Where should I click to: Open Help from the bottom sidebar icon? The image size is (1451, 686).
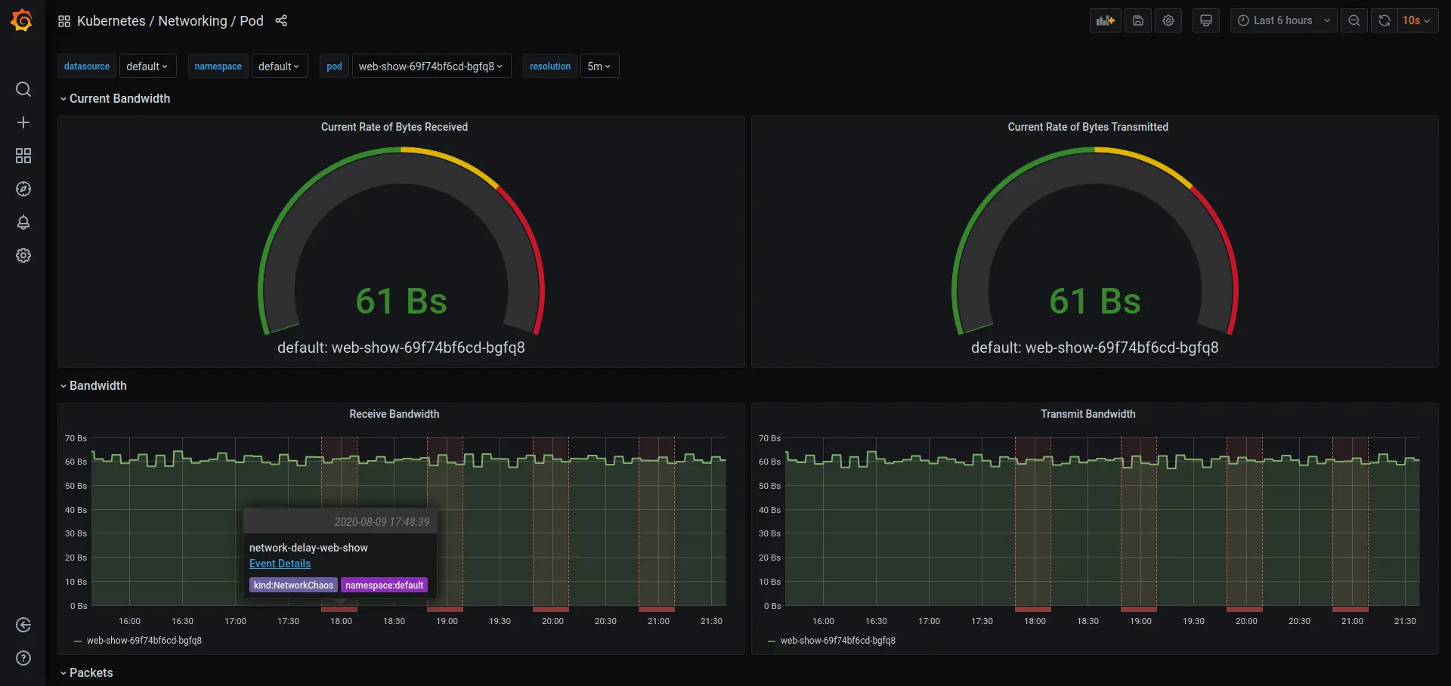click(23, 658)
